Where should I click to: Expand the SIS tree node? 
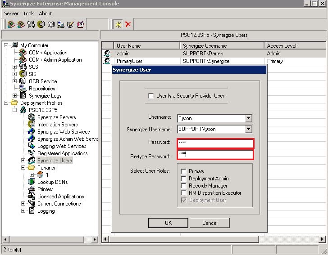(x=14, y=74)
